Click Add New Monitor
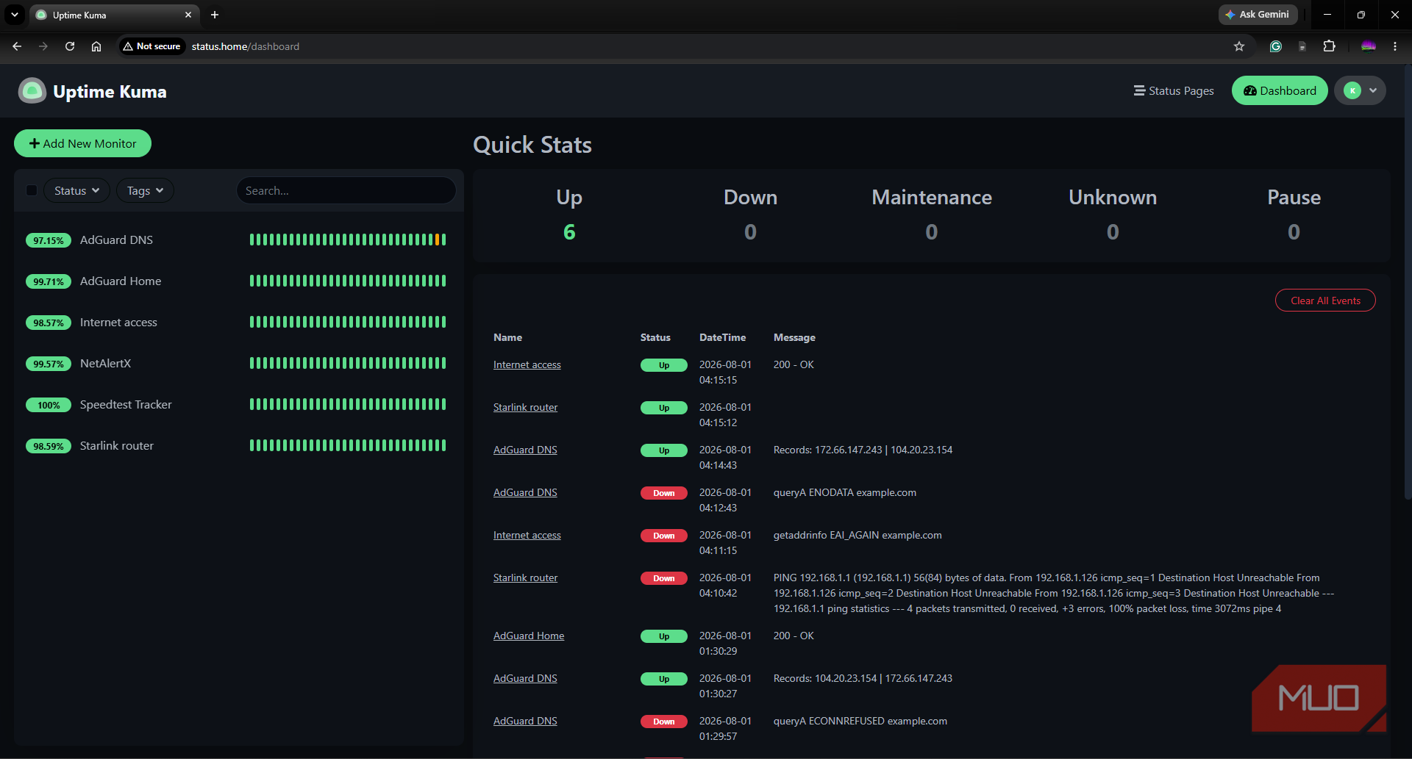1412x759 pixels. click(82, 144)
